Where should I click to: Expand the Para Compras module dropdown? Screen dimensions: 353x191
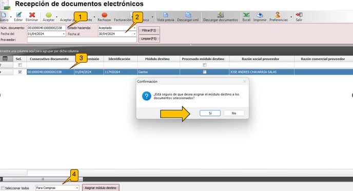coord(77,188)
